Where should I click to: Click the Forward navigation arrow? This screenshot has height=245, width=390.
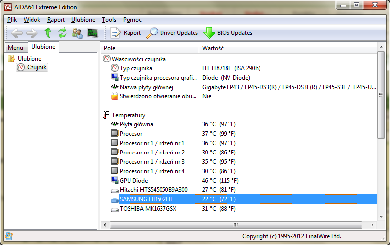(32, 33)
